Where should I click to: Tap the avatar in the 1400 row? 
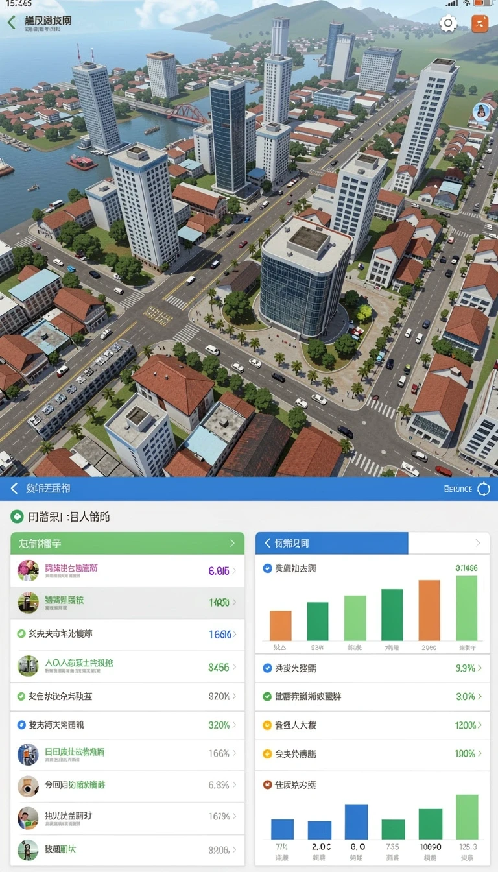pos(28,603)
